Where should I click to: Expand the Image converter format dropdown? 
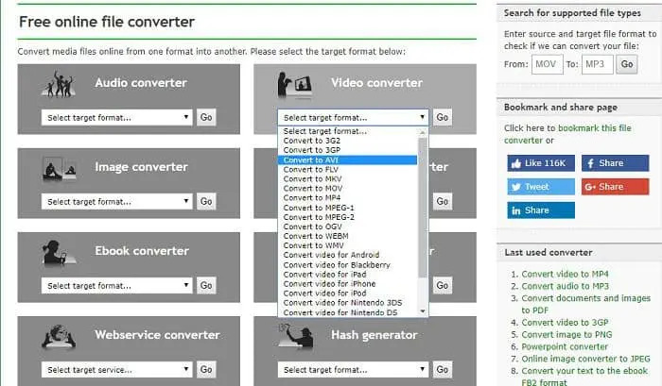pos(117,202)
